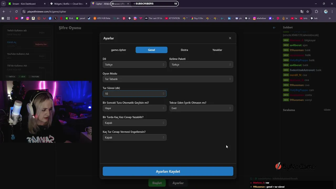Open the pb bookmark

click(239, 18)
